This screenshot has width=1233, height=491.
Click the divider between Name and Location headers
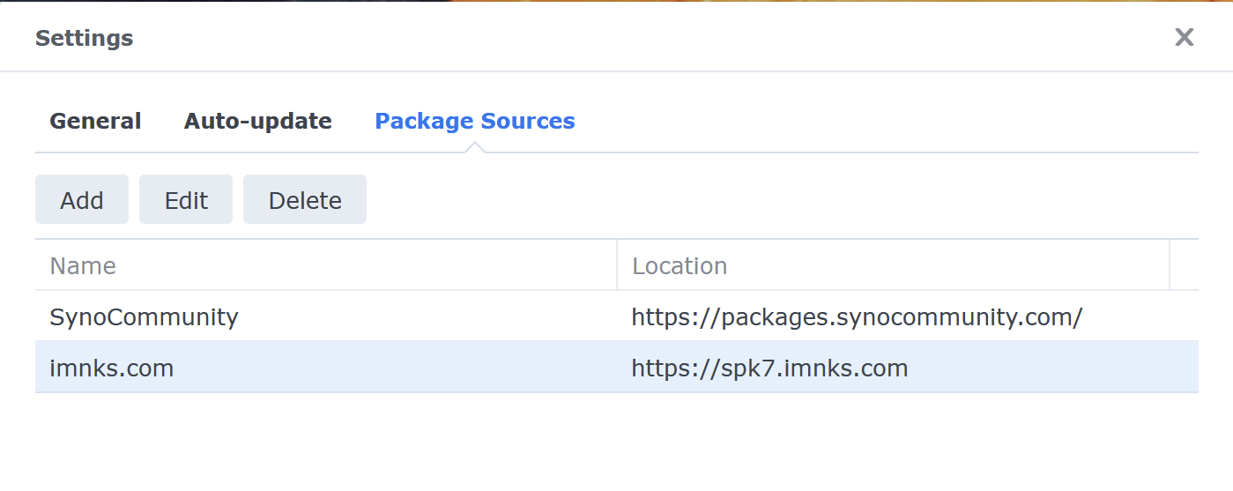click(617, 265)
